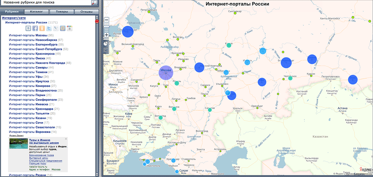This screenshot has height=177, width=373.
Task: Click the search magnifier icon
Action: (94, 3)
